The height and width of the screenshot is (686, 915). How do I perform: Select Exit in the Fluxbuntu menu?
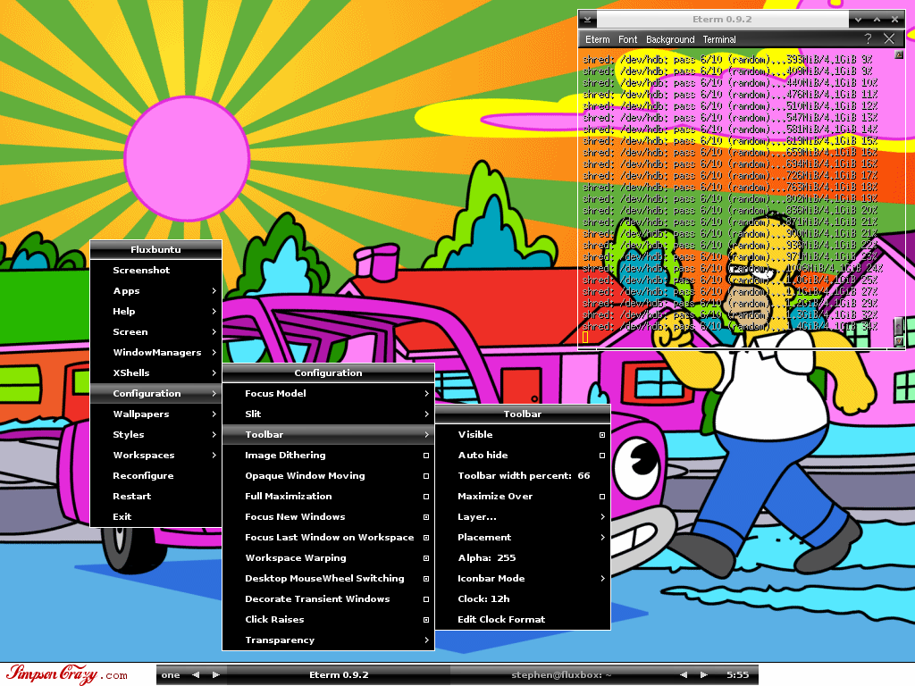[x=155, y=516]
